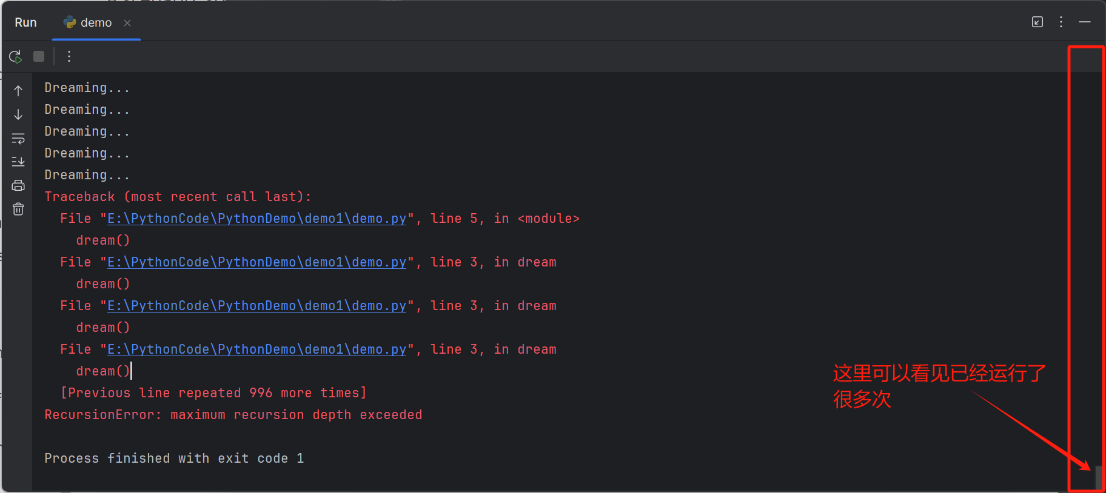Clear all console output with trash icon
The height and width of the screenshot is (493, 1106).
click(18, 209)
